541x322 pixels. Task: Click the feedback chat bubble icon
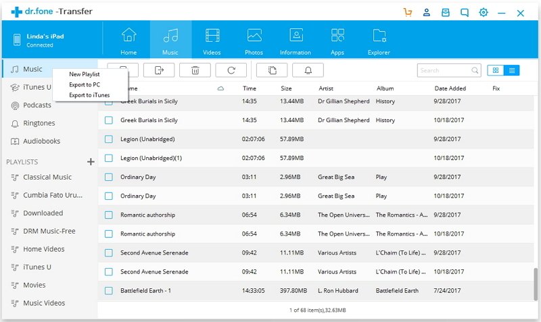click(x=465, y=13)
